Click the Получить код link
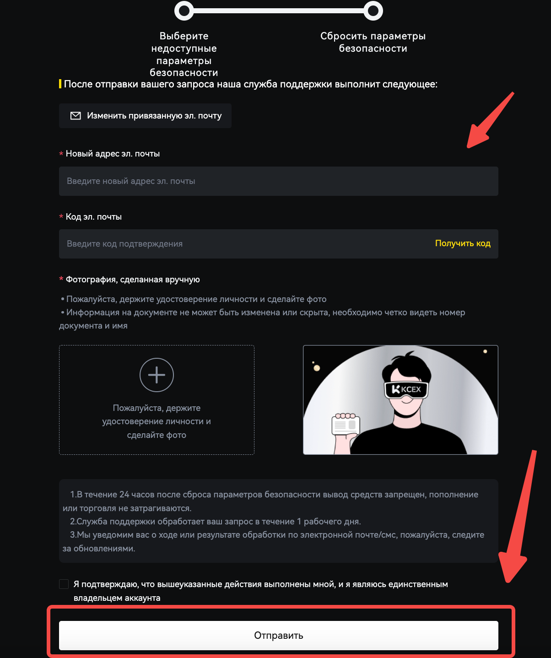The width and height of the screenshot is (551, 658). coord(463,243)
